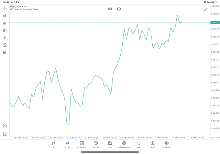
Task: Open the H4 timeframe selector
Action: coord(4,53)
